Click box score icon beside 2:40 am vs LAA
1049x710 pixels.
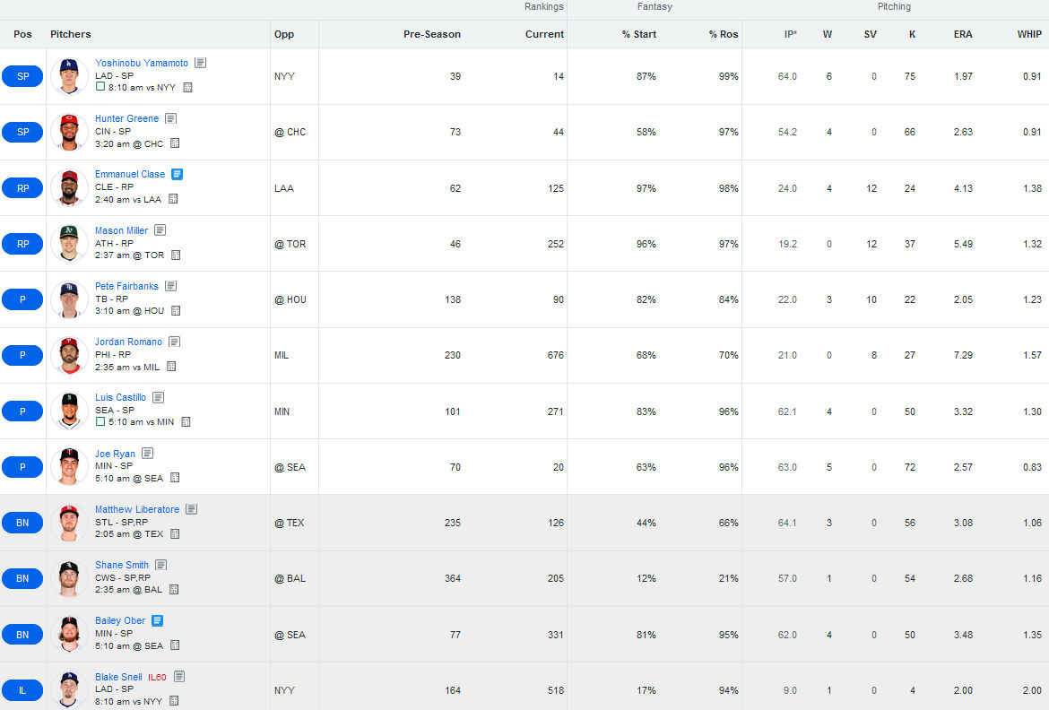[x=173, y=199]
